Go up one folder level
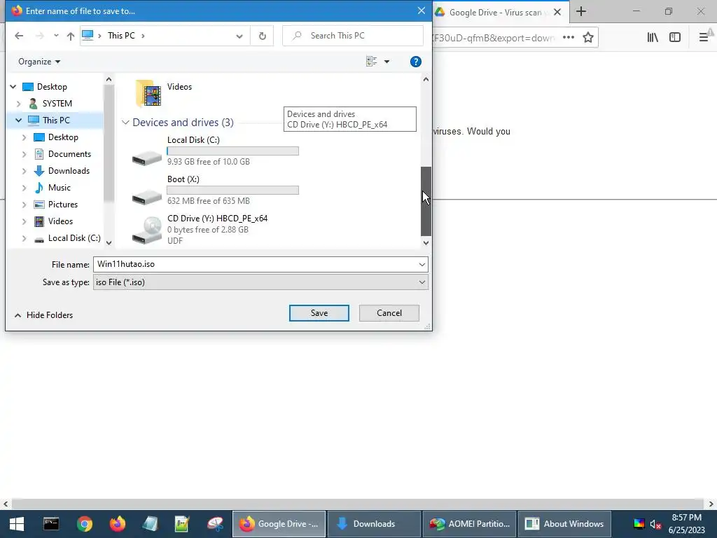Screen dimensions: 717x538 point(71,36)
